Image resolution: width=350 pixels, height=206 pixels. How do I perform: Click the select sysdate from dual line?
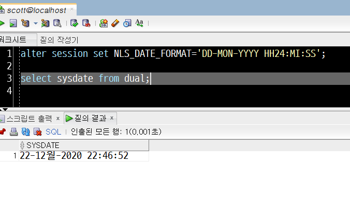coord(85,78)
